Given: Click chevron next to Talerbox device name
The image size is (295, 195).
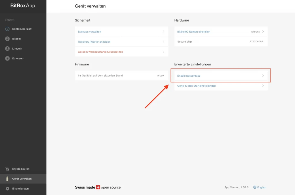Looking at the screenshot, I should 263,32.
